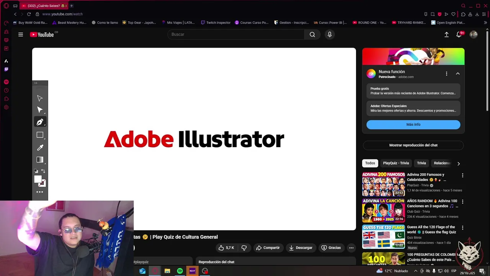Select the Todos filter chip
490x276 pixels.
tap(370, 163)
